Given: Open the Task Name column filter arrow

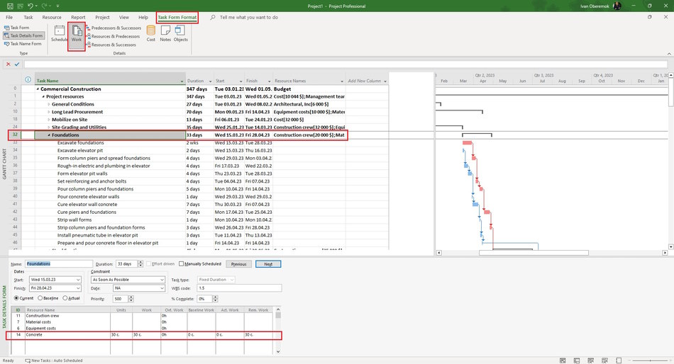Looking at the screenshot, I should [x=182, y=81].
